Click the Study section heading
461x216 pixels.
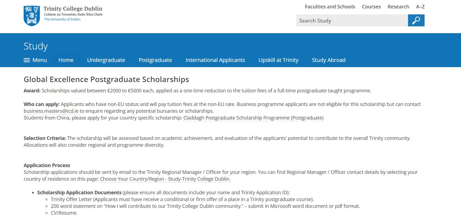tap(36, 46)
